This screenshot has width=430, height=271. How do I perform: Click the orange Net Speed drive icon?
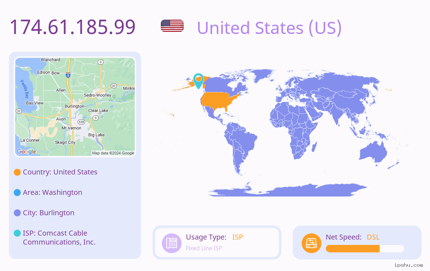[x=311, y=243]
